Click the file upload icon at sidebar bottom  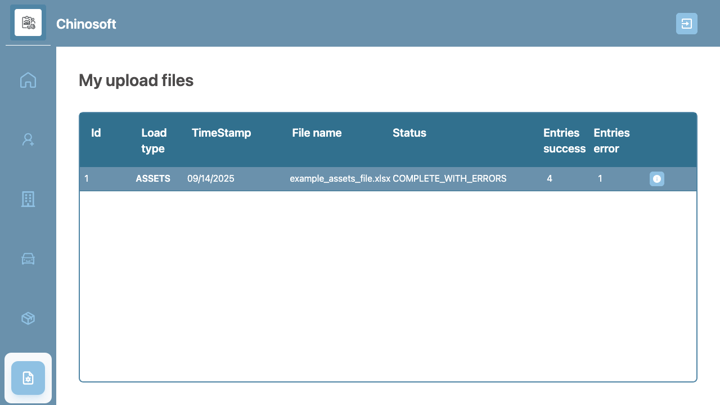click(x=28, y=378)
